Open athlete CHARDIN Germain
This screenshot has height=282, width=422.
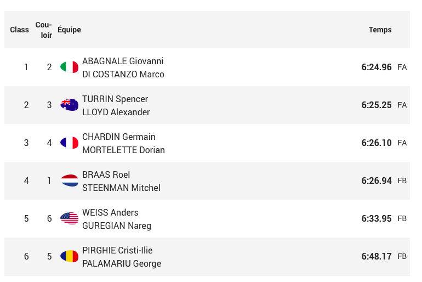coord(119,137)
